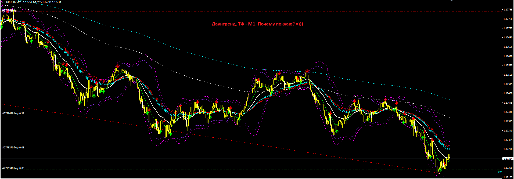The width and height of the screenshot is (514, 179).
Task: Select the #2779370 buy 0.05 order label
Action: (x=13, y=148)
